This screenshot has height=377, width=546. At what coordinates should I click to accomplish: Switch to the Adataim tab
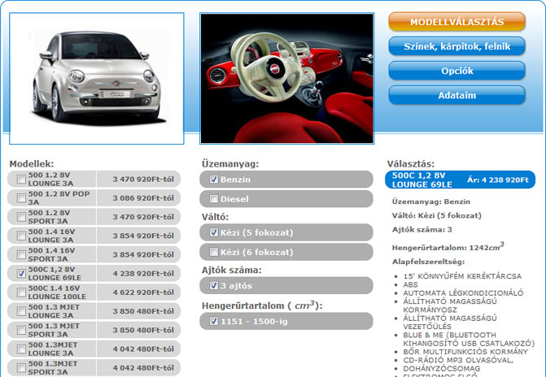point(456,95)
